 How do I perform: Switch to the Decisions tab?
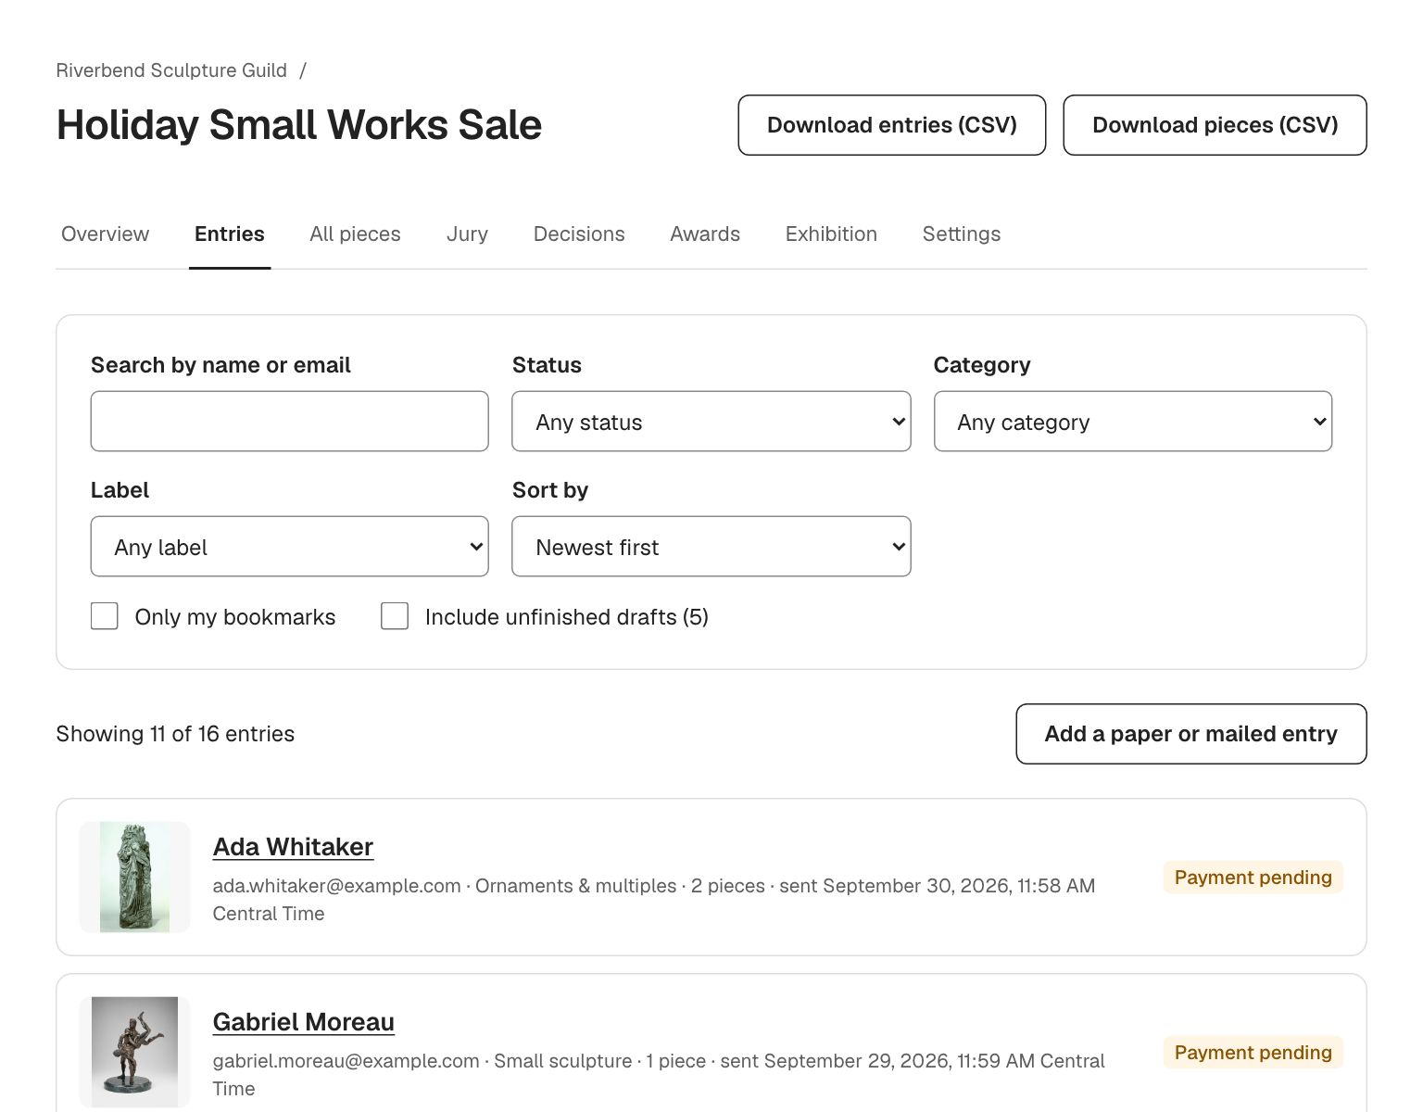coord(579,234)
